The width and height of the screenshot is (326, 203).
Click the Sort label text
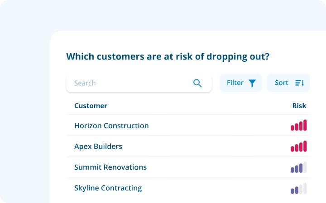(x=282, y=83)
